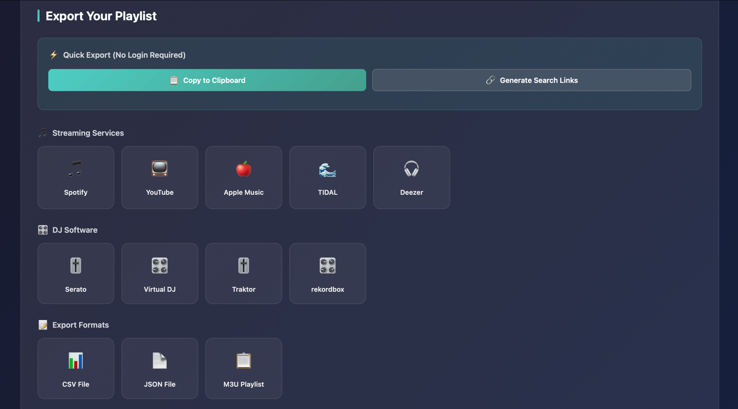Click Generate Search Links

[532, 80]
